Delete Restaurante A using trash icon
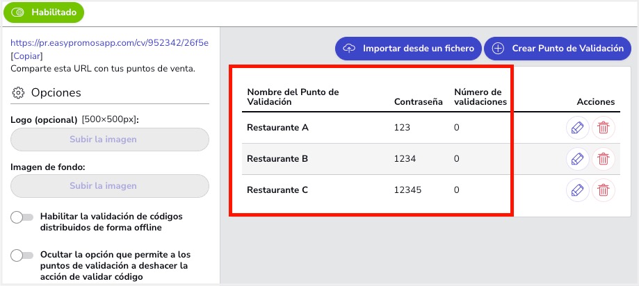The height and width of the screenshot is (286, 639). (x=603, y=128)
